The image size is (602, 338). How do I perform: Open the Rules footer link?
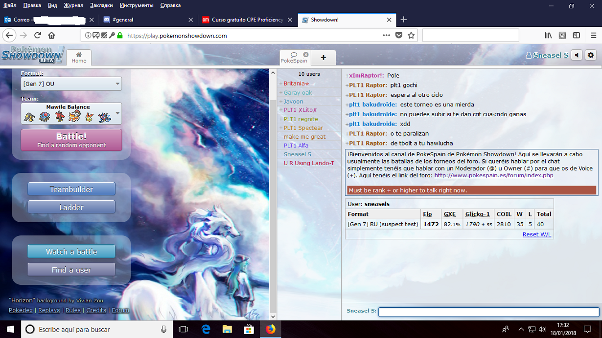[73, 310]
